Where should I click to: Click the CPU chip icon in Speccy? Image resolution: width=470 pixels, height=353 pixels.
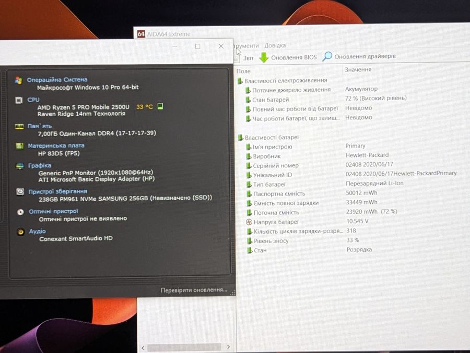tap(19, 100)
